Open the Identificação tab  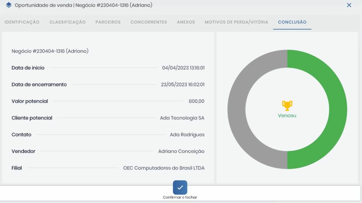(22, 22)
